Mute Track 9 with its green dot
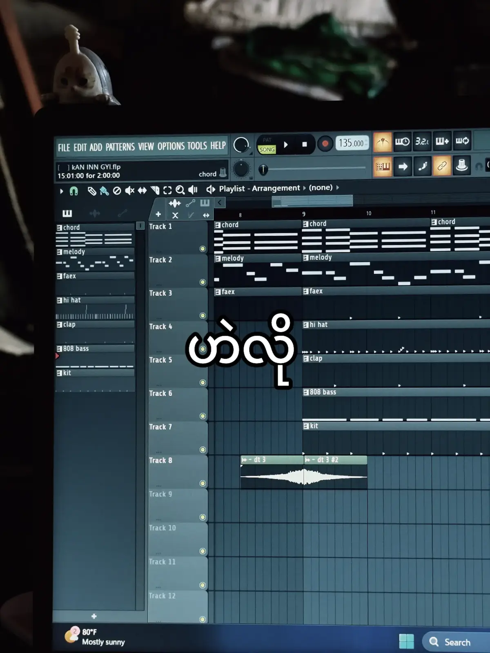Screen dimensions: 490x653 [203, 518]
